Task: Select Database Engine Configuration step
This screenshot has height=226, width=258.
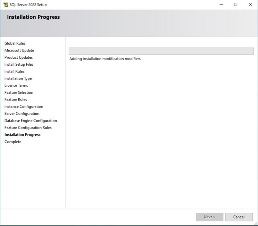Action: coord(31,121)
